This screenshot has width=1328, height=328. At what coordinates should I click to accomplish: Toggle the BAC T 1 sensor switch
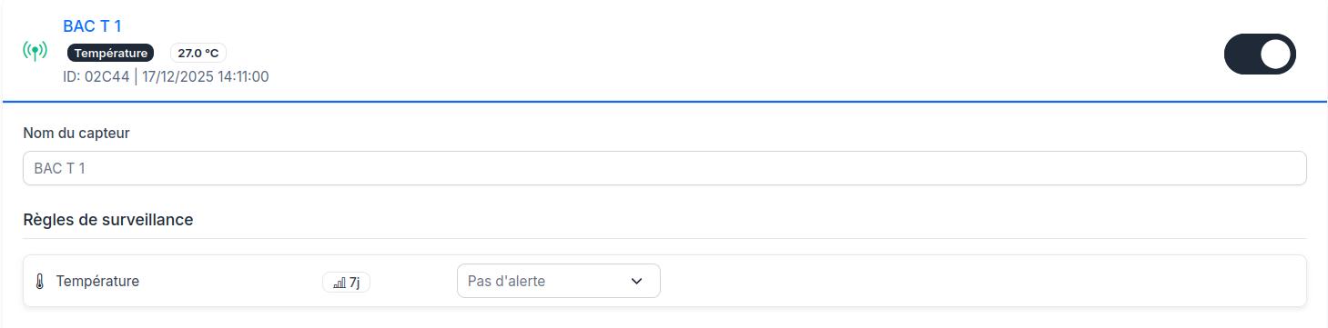click(x=1260, y=55)
